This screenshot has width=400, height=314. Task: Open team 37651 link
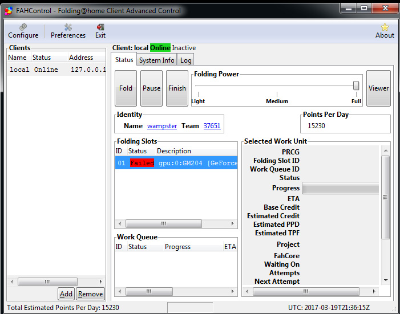[212, 126]
